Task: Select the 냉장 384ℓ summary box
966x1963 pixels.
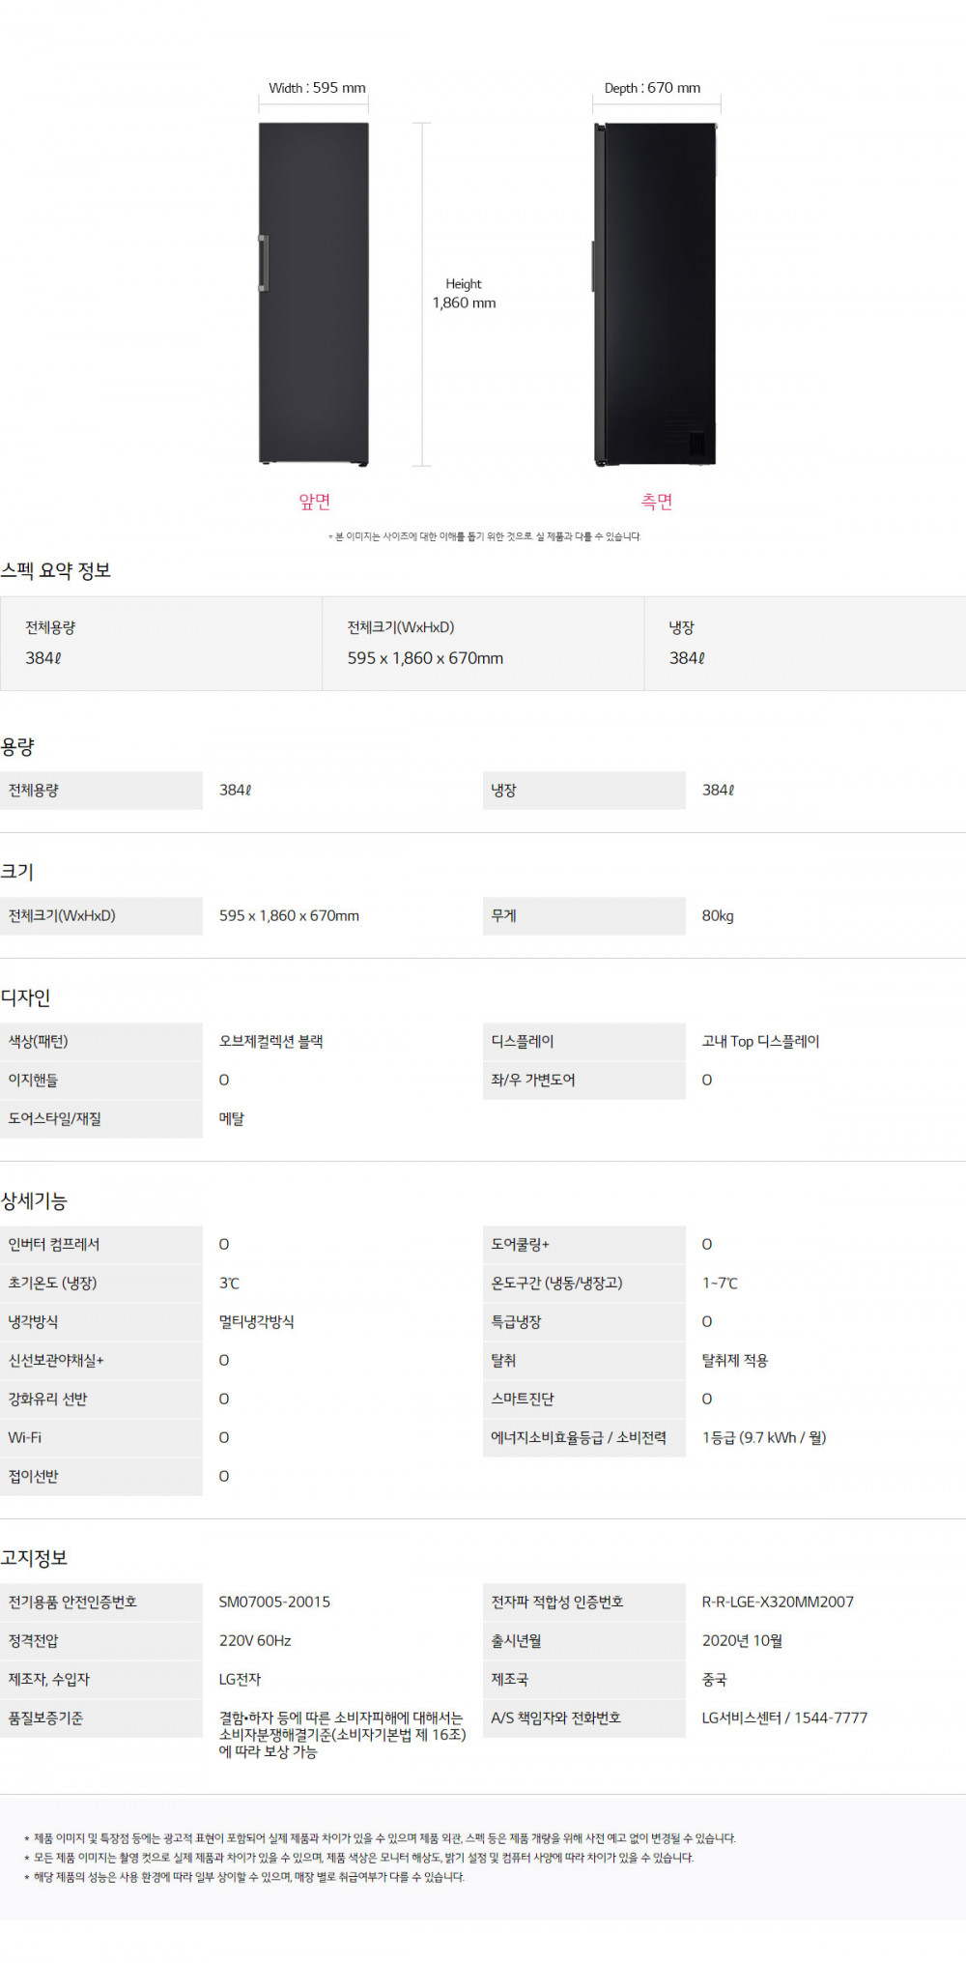Action: pos(804,643)
